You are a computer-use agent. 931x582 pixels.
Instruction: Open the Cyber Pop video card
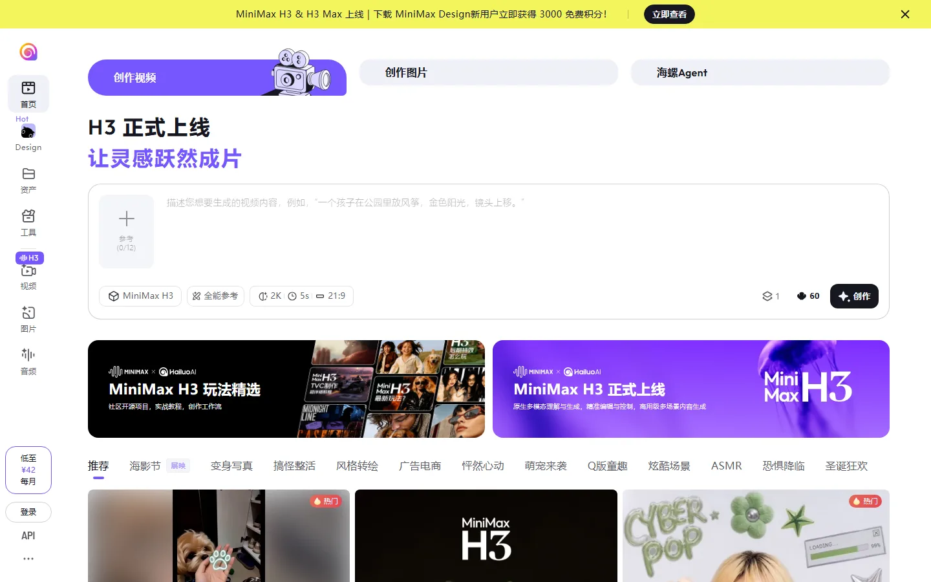coord(756,535)
